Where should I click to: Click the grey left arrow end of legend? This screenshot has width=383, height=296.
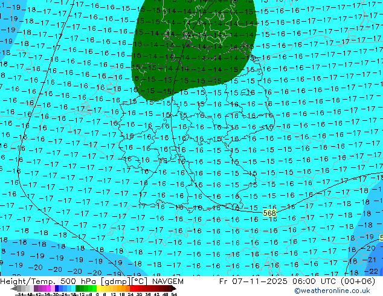coord(14,289)
